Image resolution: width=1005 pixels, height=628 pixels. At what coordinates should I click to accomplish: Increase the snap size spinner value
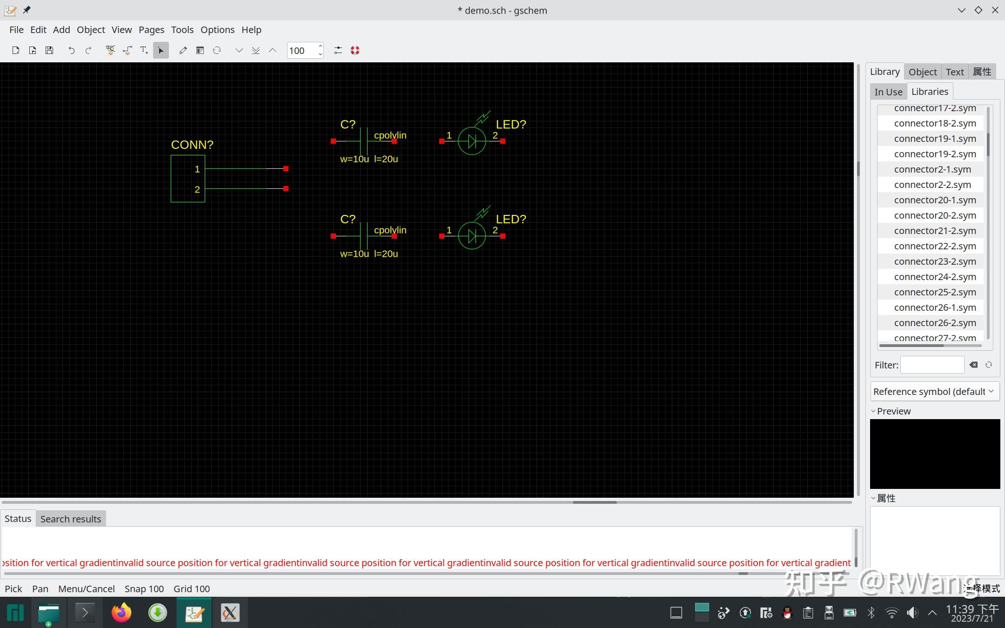(320, 47)
